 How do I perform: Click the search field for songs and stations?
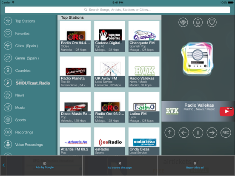click(117, 10)
